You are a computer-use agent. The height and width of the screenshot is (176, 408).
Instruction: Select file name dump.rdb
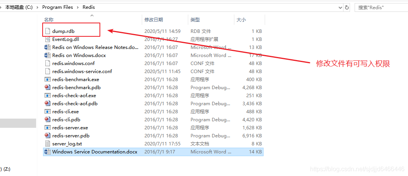pyautogui.click(x=63, y=31)
